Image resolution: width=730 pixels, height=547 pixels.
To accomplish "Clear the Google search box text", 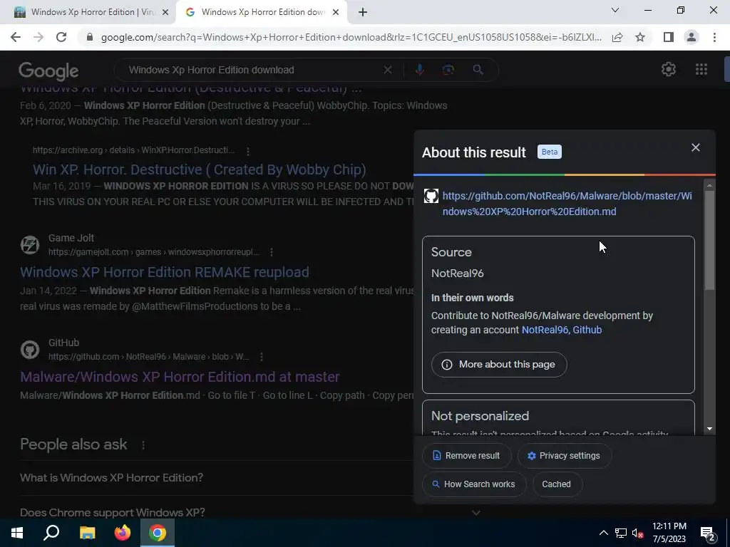I will click(x=387, y=70).
